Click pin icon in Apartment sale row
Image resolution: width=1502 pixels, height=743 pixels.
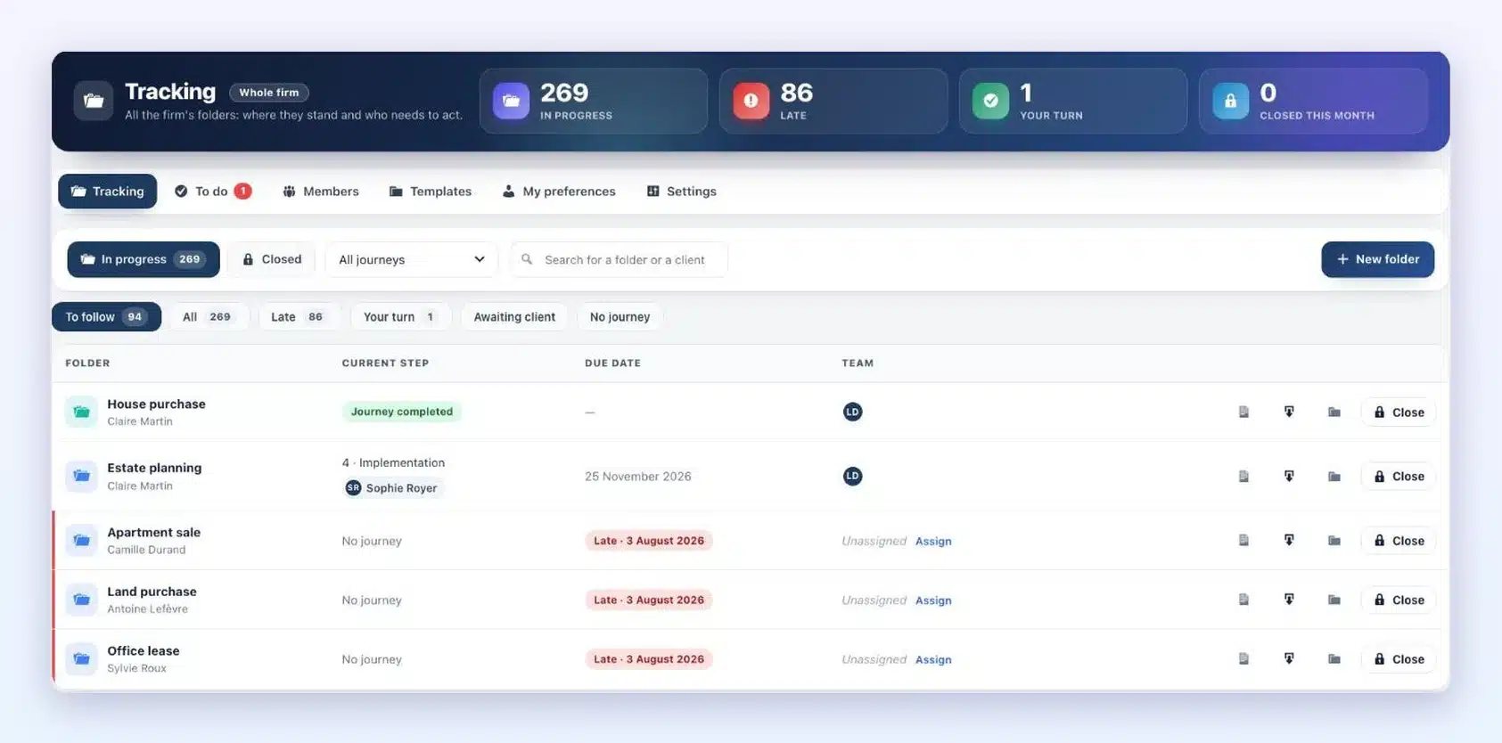coord(1289,540)
